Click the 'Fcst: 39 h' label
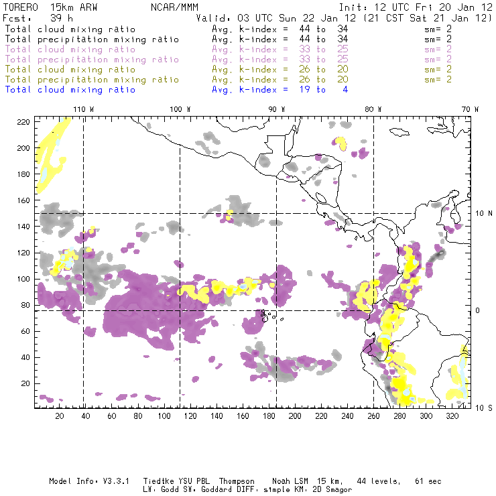Image resolution: width=496 pixels, height=496 pixels. 38,18
